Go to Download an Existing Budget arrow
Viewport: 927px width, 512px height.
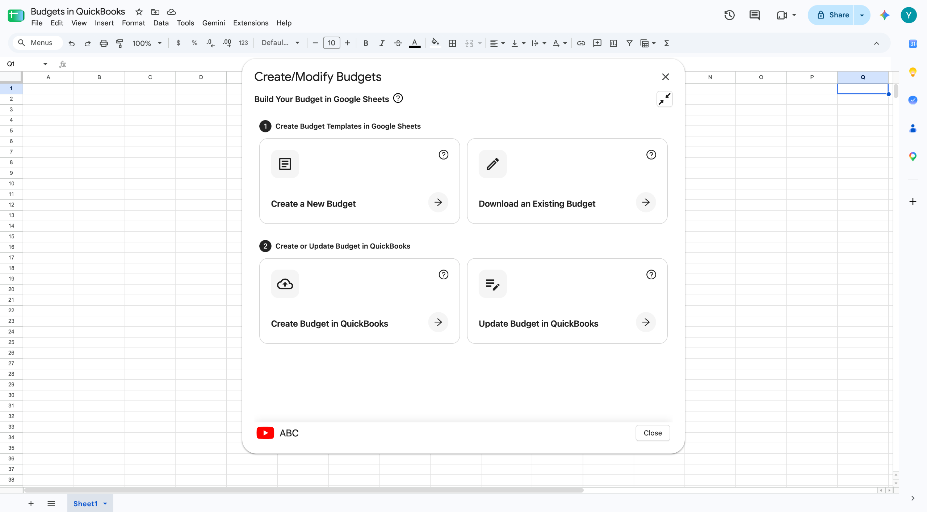pos(646,202)
